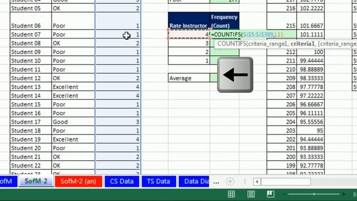This screenshot has width=357, height=201.
Task: Click the zoom slider handle
Action: pyautogui.click(x=314, y=194)
